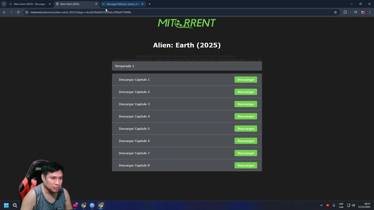Click the 'Descargar Capitulo 2' label
Image resolution: width=374 pixels, height=210 pixels.
coord(134,92)
